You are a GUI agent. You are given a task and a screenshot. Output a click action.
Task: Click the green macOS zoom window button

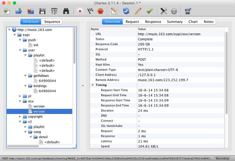pyautogui.click(x=14, y=3)
